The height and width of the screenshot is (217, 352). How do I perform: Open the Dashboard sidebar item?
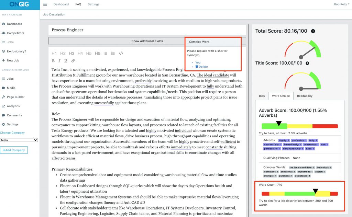click(12, 24)
